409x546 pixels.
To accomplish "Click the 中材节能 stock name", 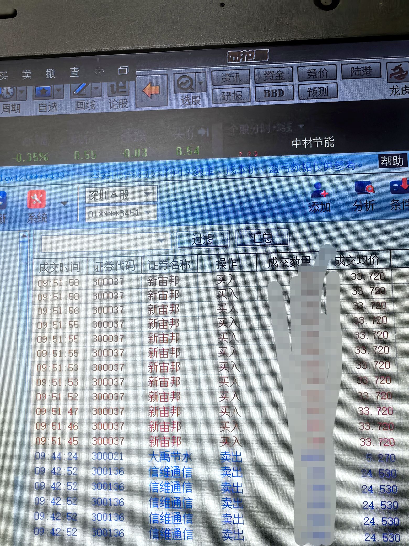I will pyautogui.click(x=313, y=143).
